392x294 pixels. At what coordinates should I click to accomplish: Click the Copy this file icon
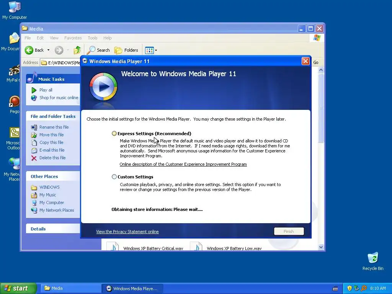(34, 142)
